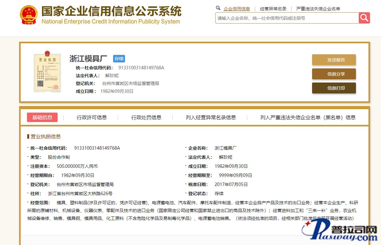Viewport: 381px width, 245px height.
Task: Switch to the 基础信息 tab
Action: [42, 117]
